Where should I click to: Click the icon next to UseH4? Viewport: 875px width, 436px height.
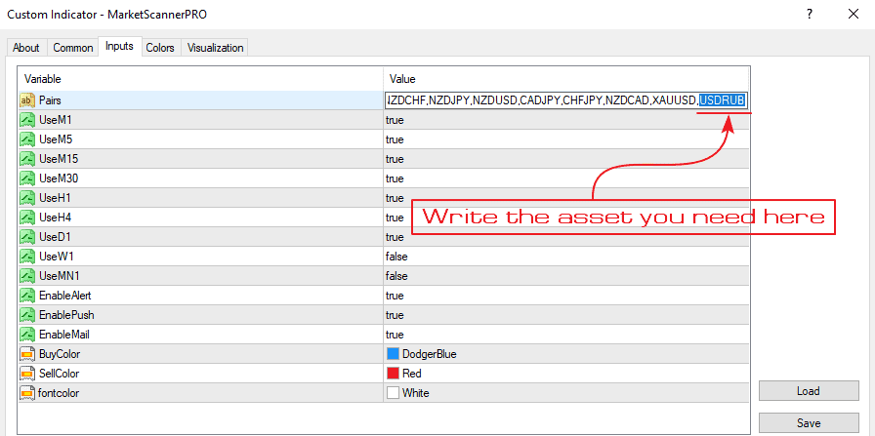coord(26,218)
